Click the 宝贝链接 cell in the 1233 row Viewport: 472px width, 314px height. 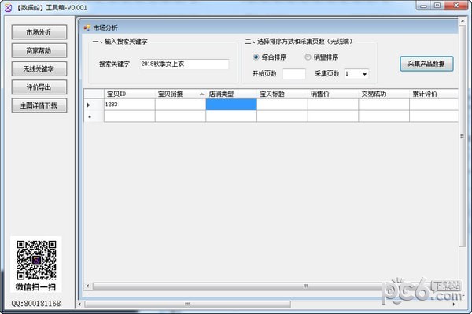180,105
